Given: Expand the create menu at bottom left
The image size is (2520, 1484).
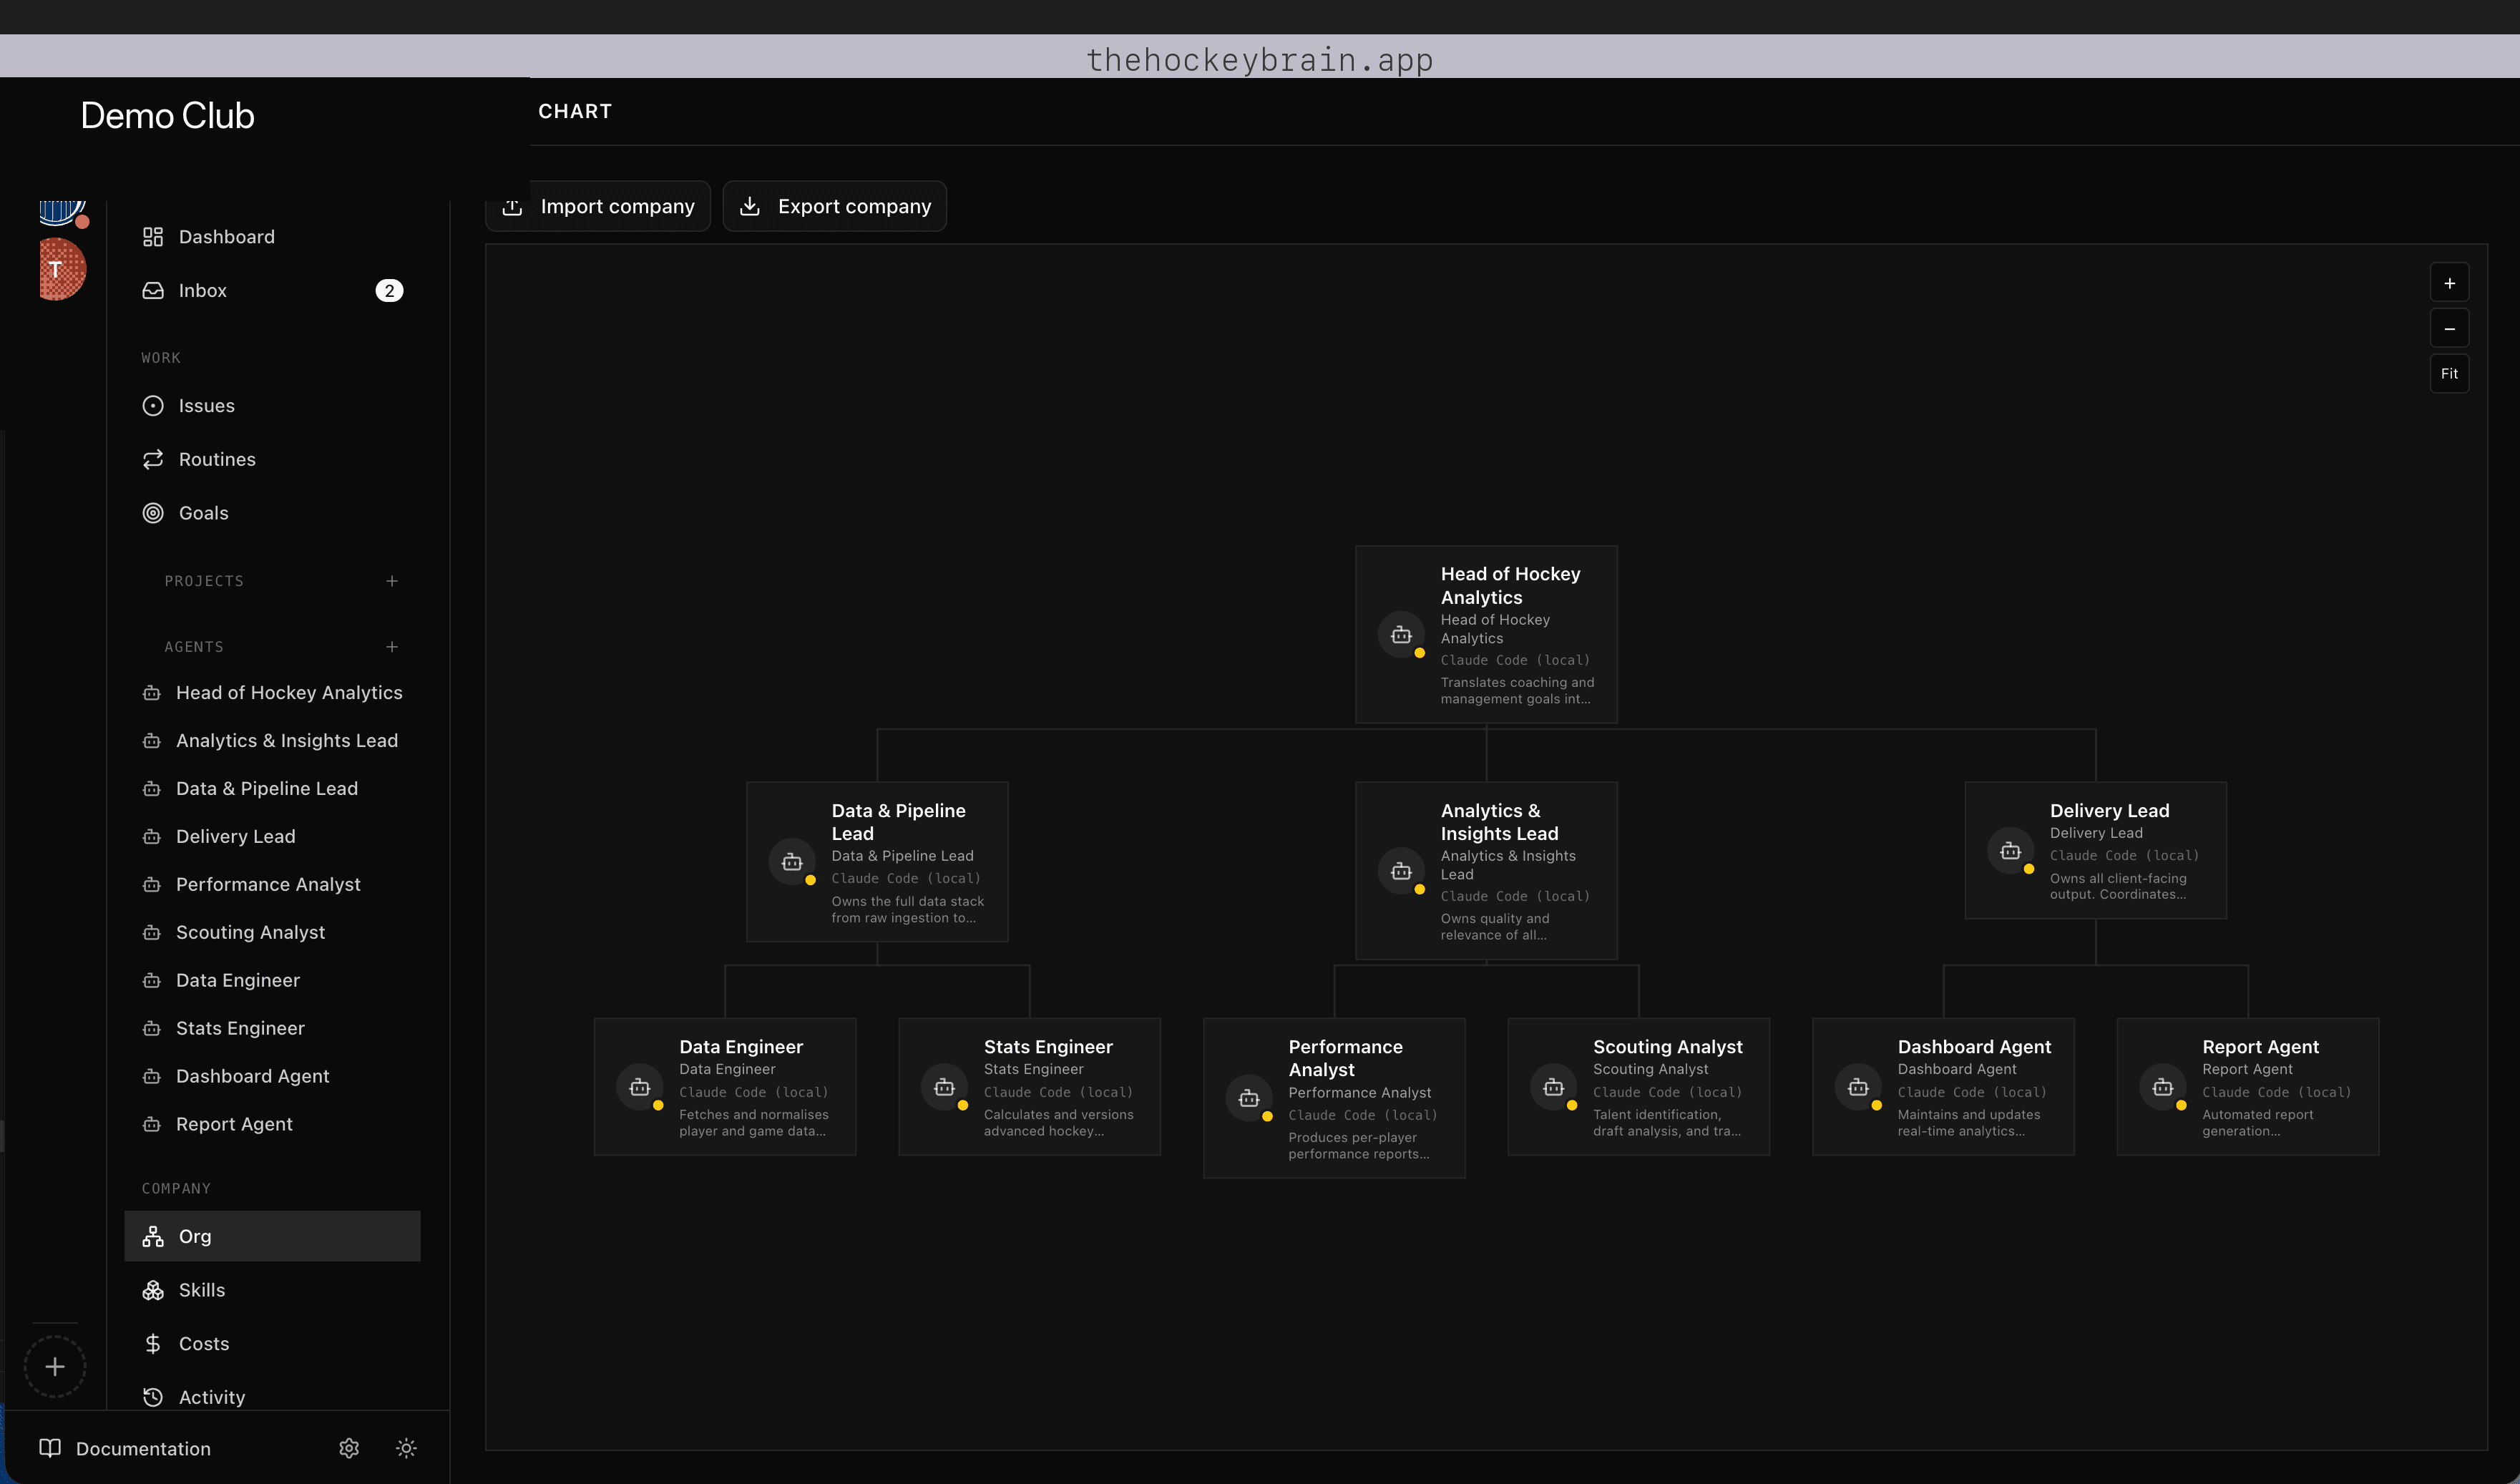Looking at the screenshot, I should point(55,1365).
